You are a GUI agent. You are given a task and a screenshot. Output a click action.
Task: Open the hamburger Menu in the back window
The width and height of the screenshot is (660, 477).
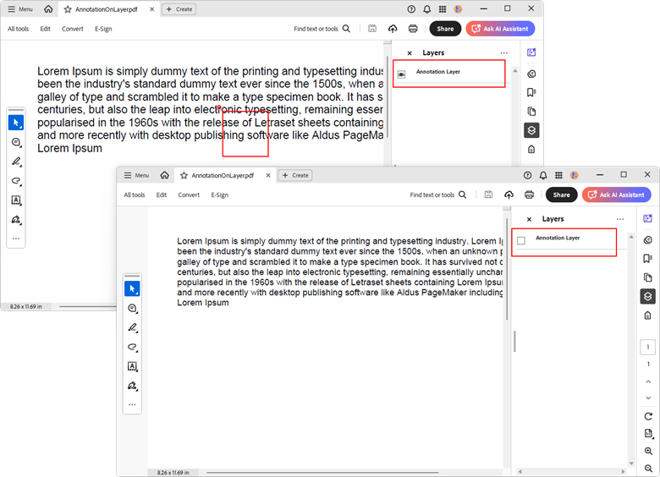pyautogui.click(x=20, y=8)
